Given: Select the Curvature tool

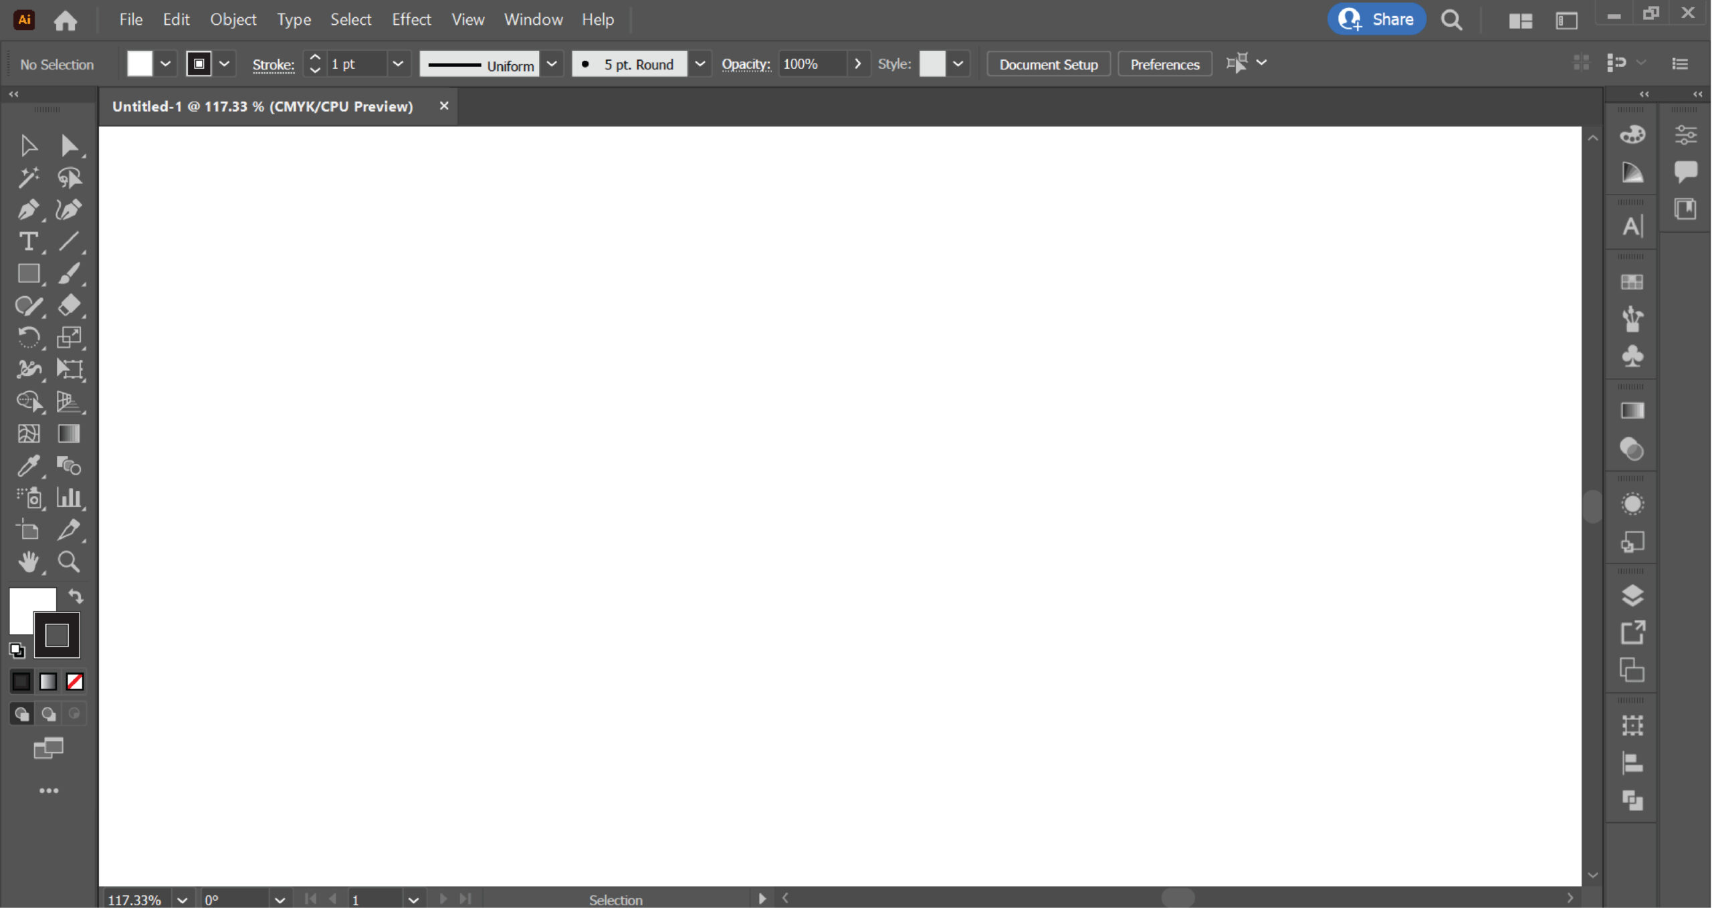Looking at the screenshot, I should click(x=69, y=209).
